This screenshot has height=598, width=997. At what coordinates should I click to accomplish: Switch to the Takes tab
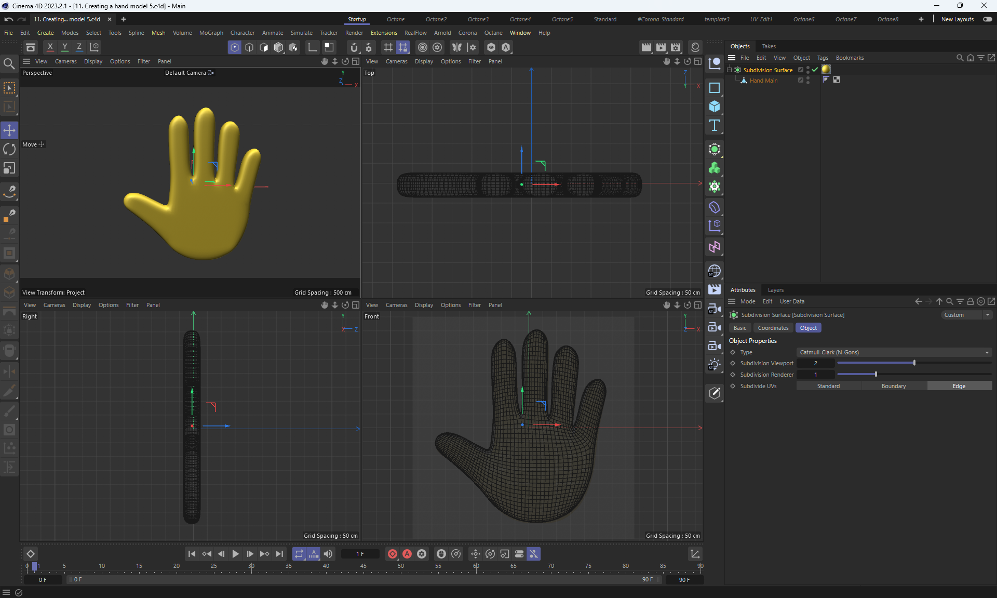(x=769, y=46)
